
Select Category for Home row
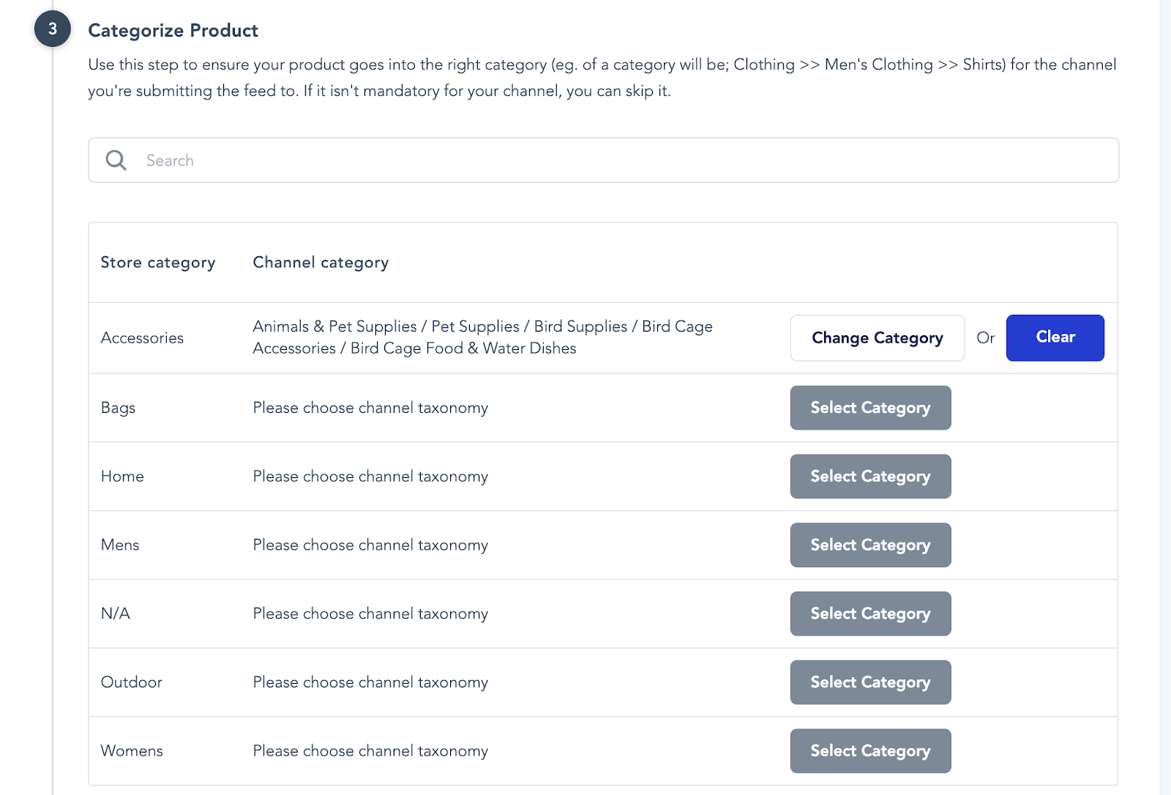[870, 477]
